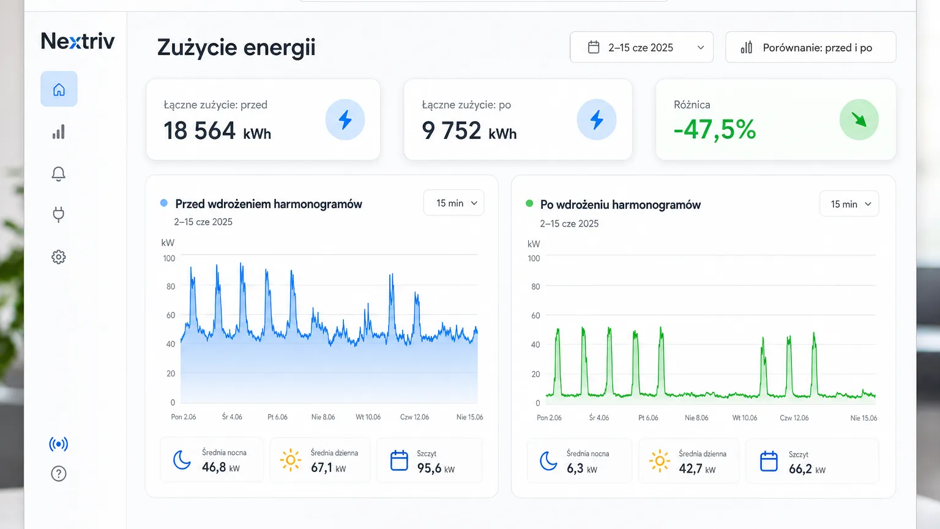Screen dimensions: 940x529
Task: Click the live signal broadcast icon
Action: (x=59, y=444)
